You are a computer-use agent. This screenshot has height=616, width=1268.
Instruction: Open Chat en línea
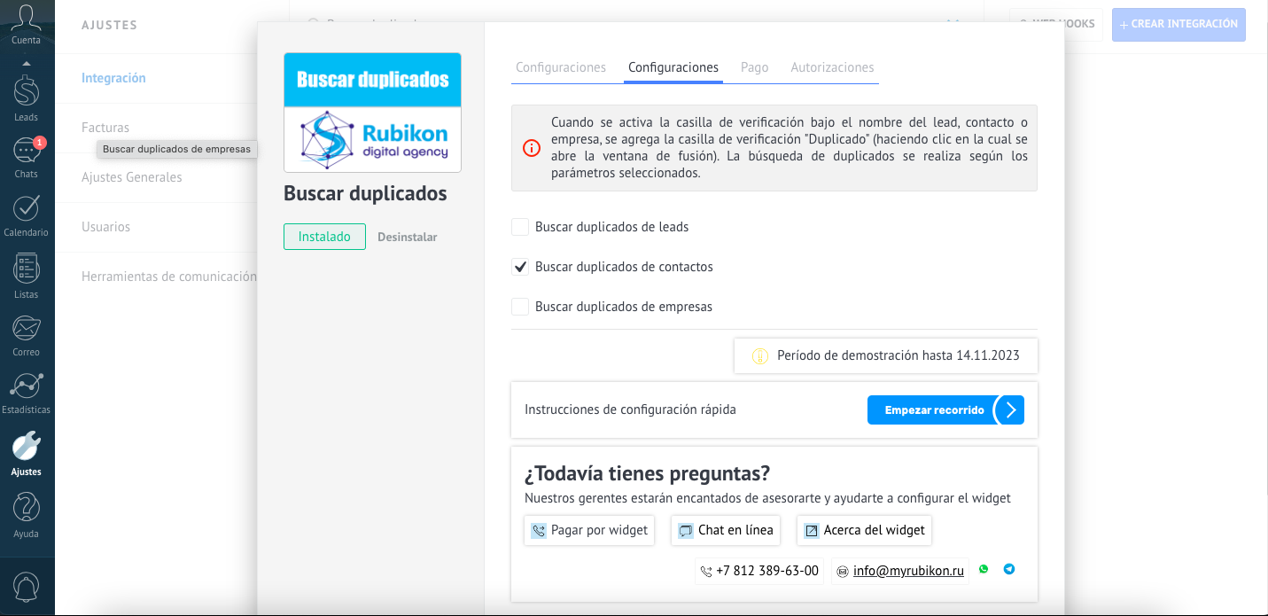726,530
